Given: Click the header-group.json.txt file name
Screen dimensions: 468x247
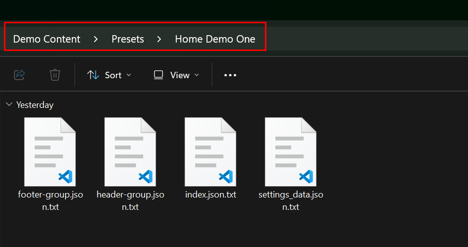Looking at the screenshot, I should tap(130, 201).
